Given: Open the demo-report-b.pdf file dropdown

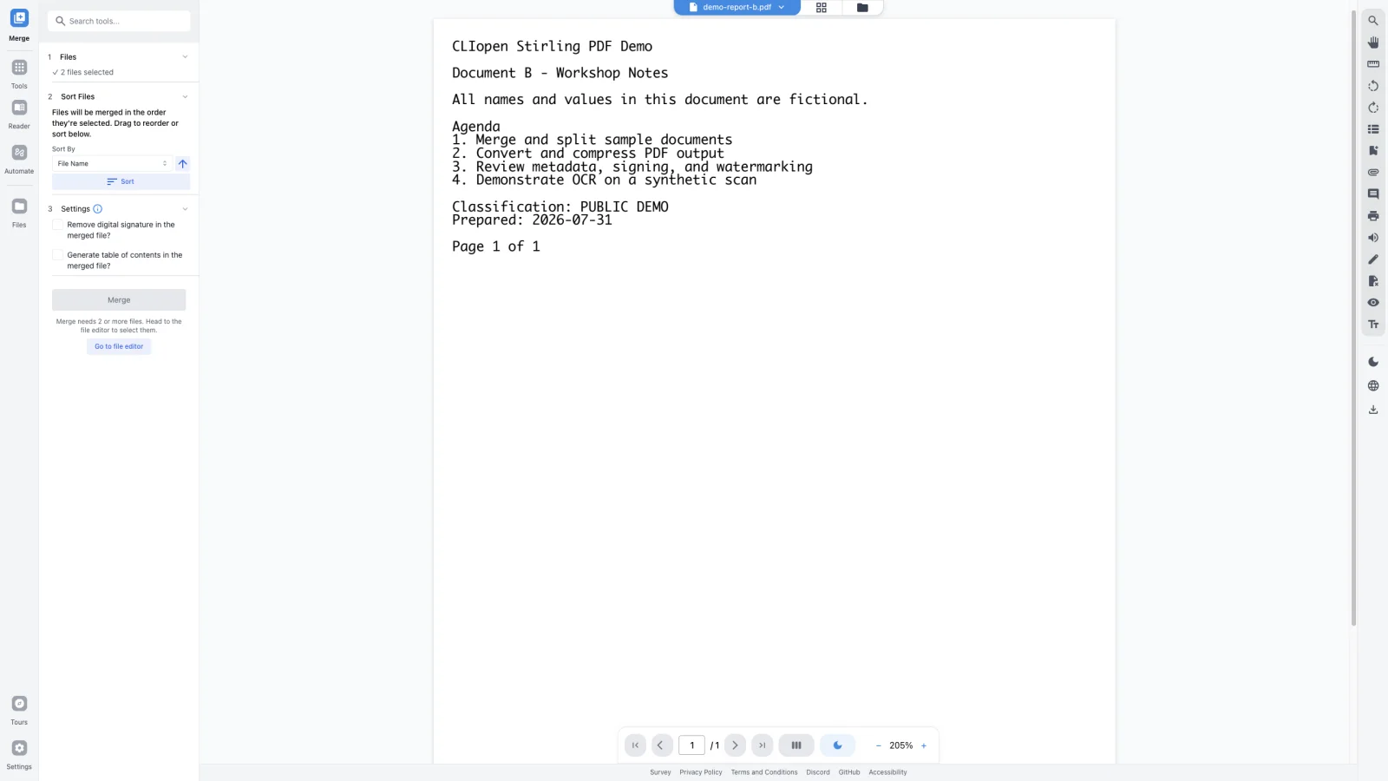Looking at the screenshot, I should coord(737,8).
